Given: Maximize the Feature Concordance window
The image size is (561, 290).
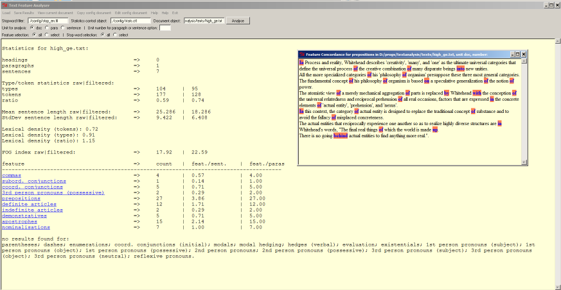Looking at the screenshot, I should coord(518,55).
